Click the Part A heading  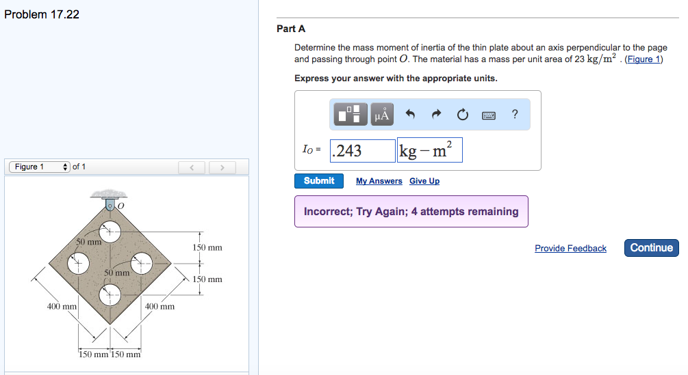point(290,29)
